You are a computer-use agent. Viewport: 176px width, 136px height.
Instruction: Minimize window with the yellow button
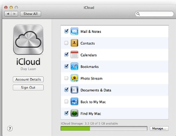11,8
